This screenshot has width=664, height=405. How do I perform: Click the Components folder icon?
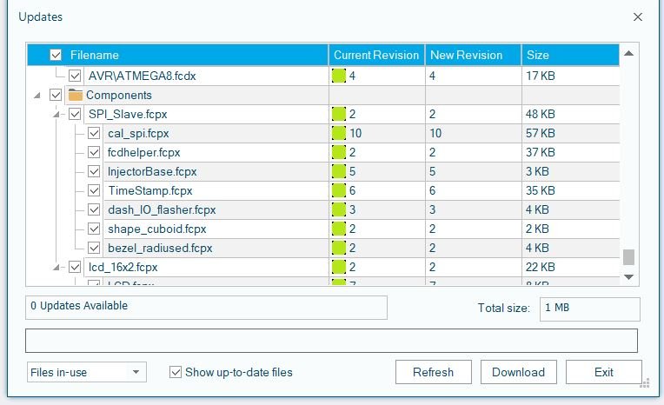tap(76, 95)
